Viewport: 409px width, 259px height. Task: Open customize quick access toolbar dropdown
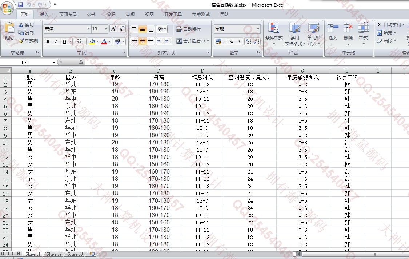[x=55, y=4]
